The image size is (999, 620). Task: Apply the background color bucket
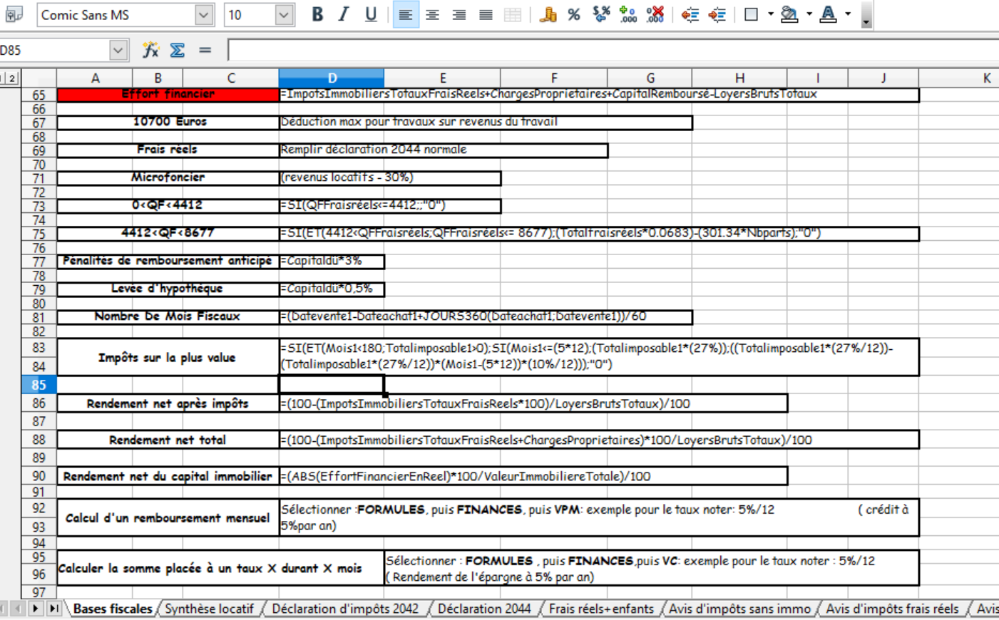click(x=789, y=14)
